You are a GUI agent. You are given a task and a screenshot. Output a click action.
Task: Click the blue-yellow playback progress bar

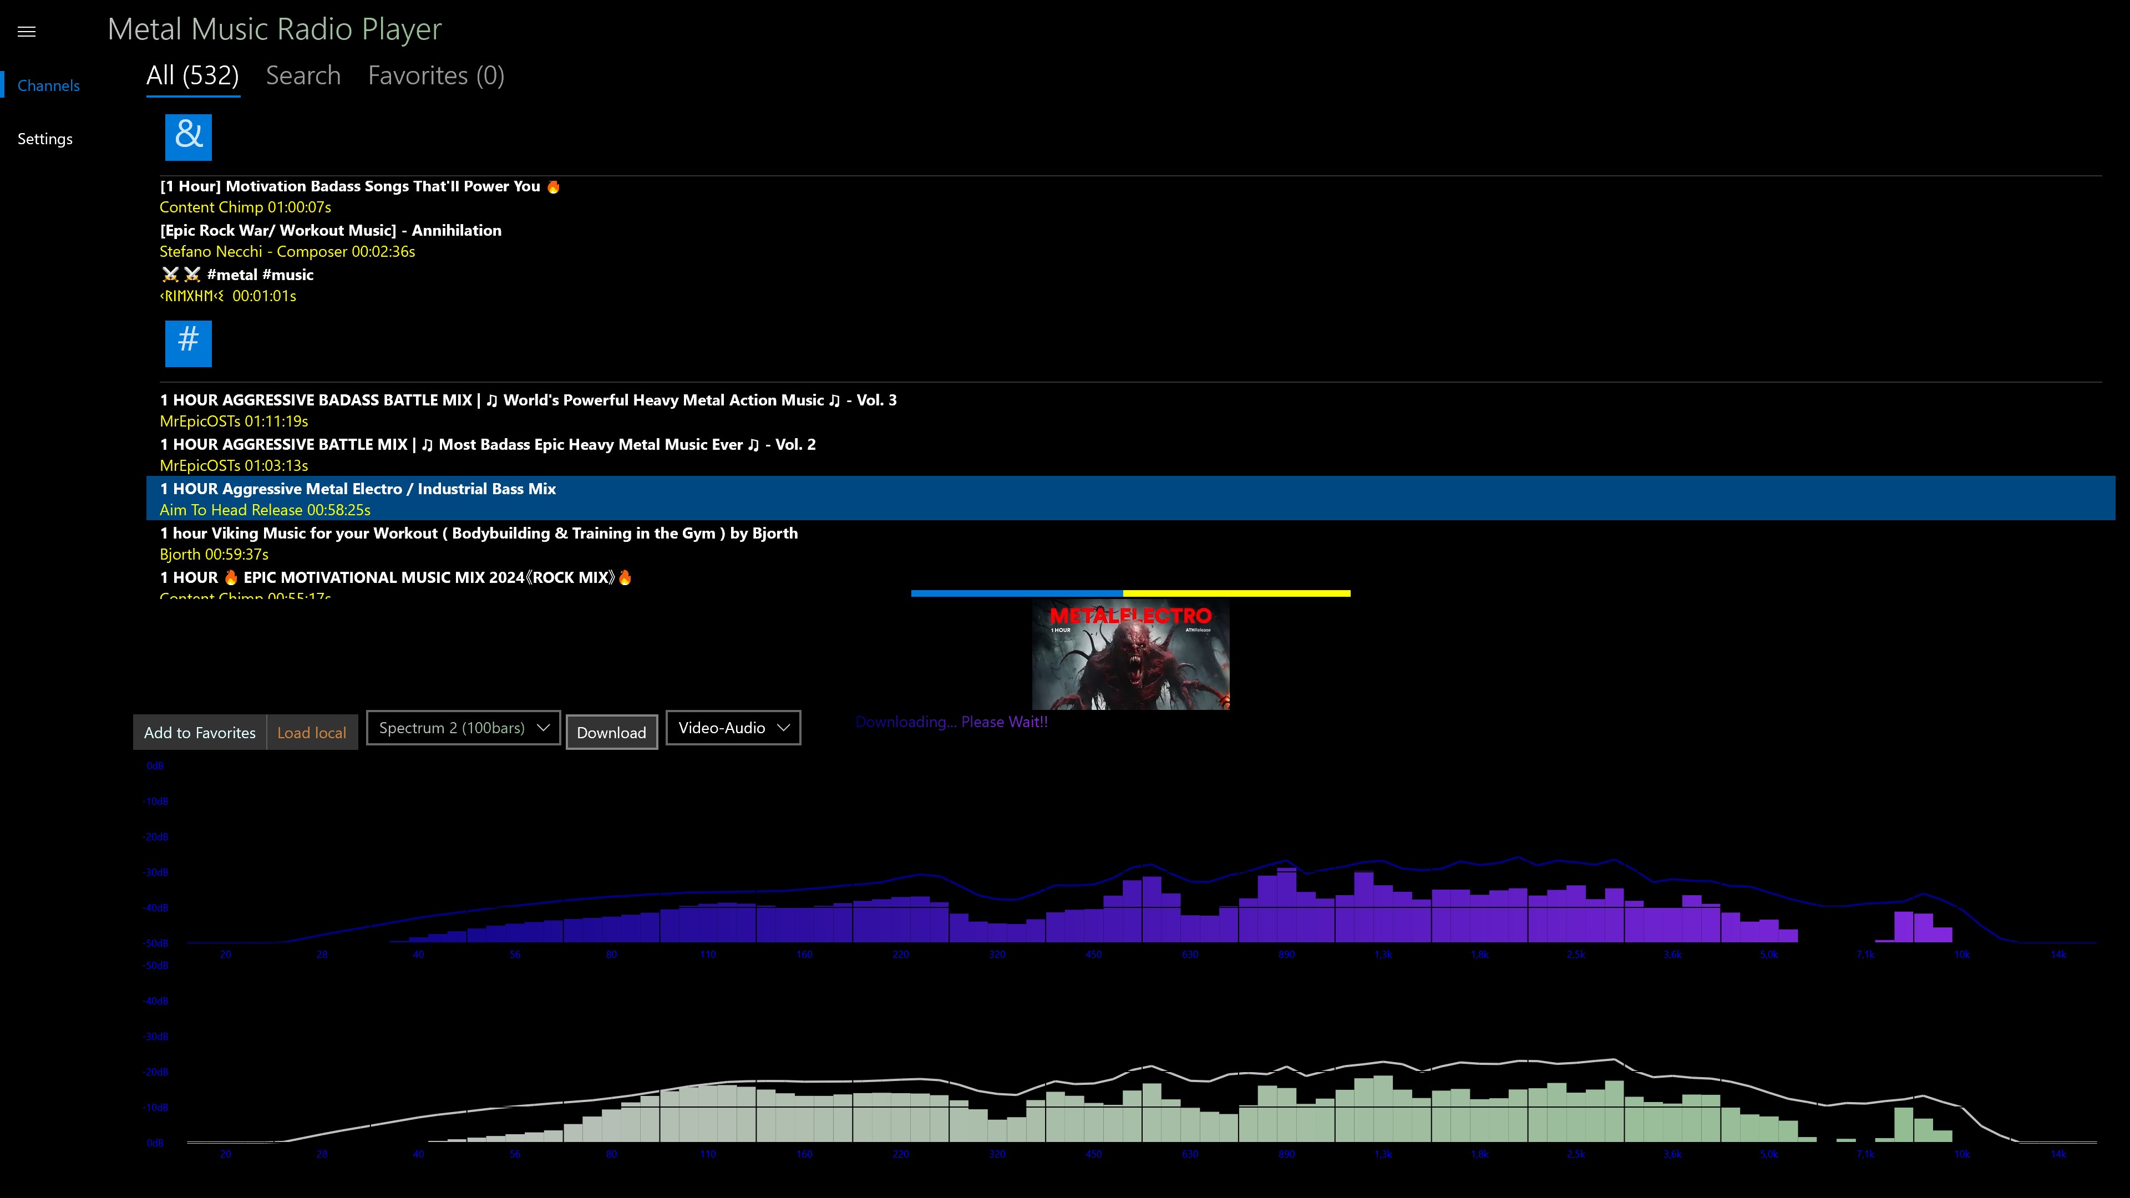tap(1129, 593)
